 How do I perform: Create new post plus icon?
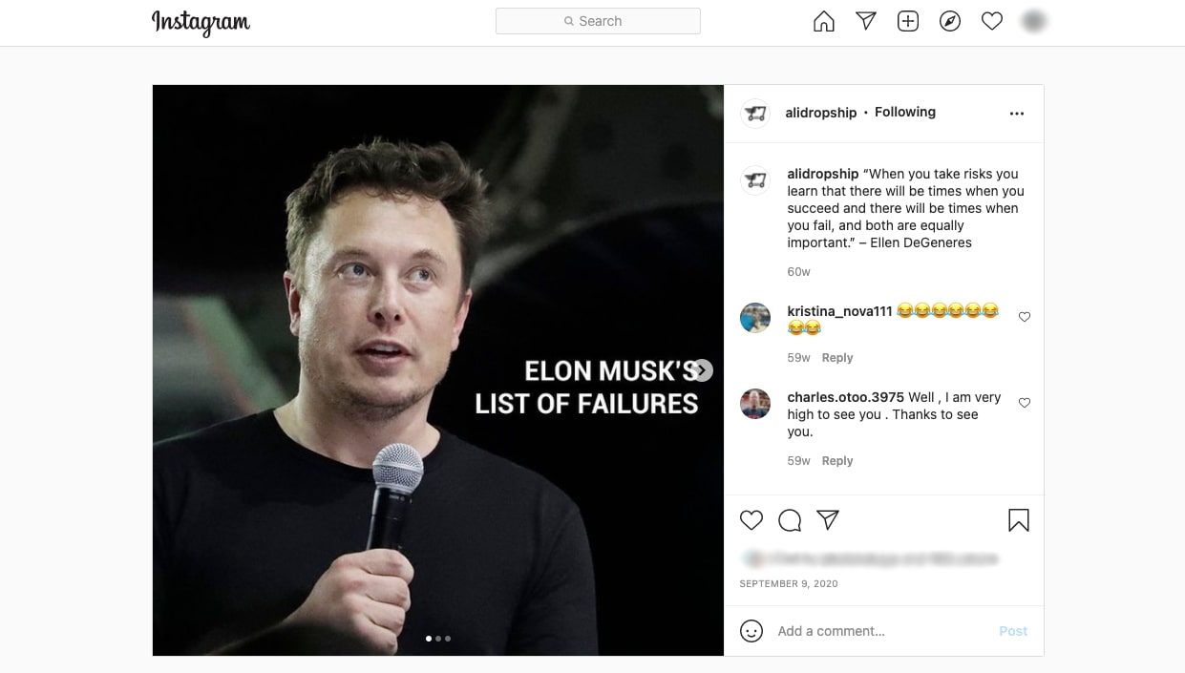click(x=907, y=21)
